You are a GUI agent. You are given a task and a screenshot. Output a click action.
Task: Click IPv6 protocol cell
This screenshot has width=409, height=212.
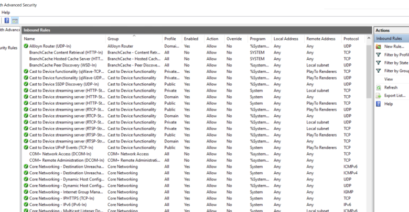point(347,205)
